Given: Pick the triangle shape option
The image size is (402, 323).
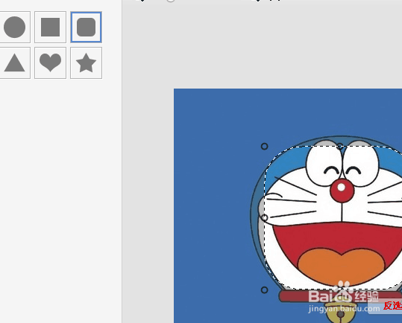Looking at the screenshot, I should 15,63.
